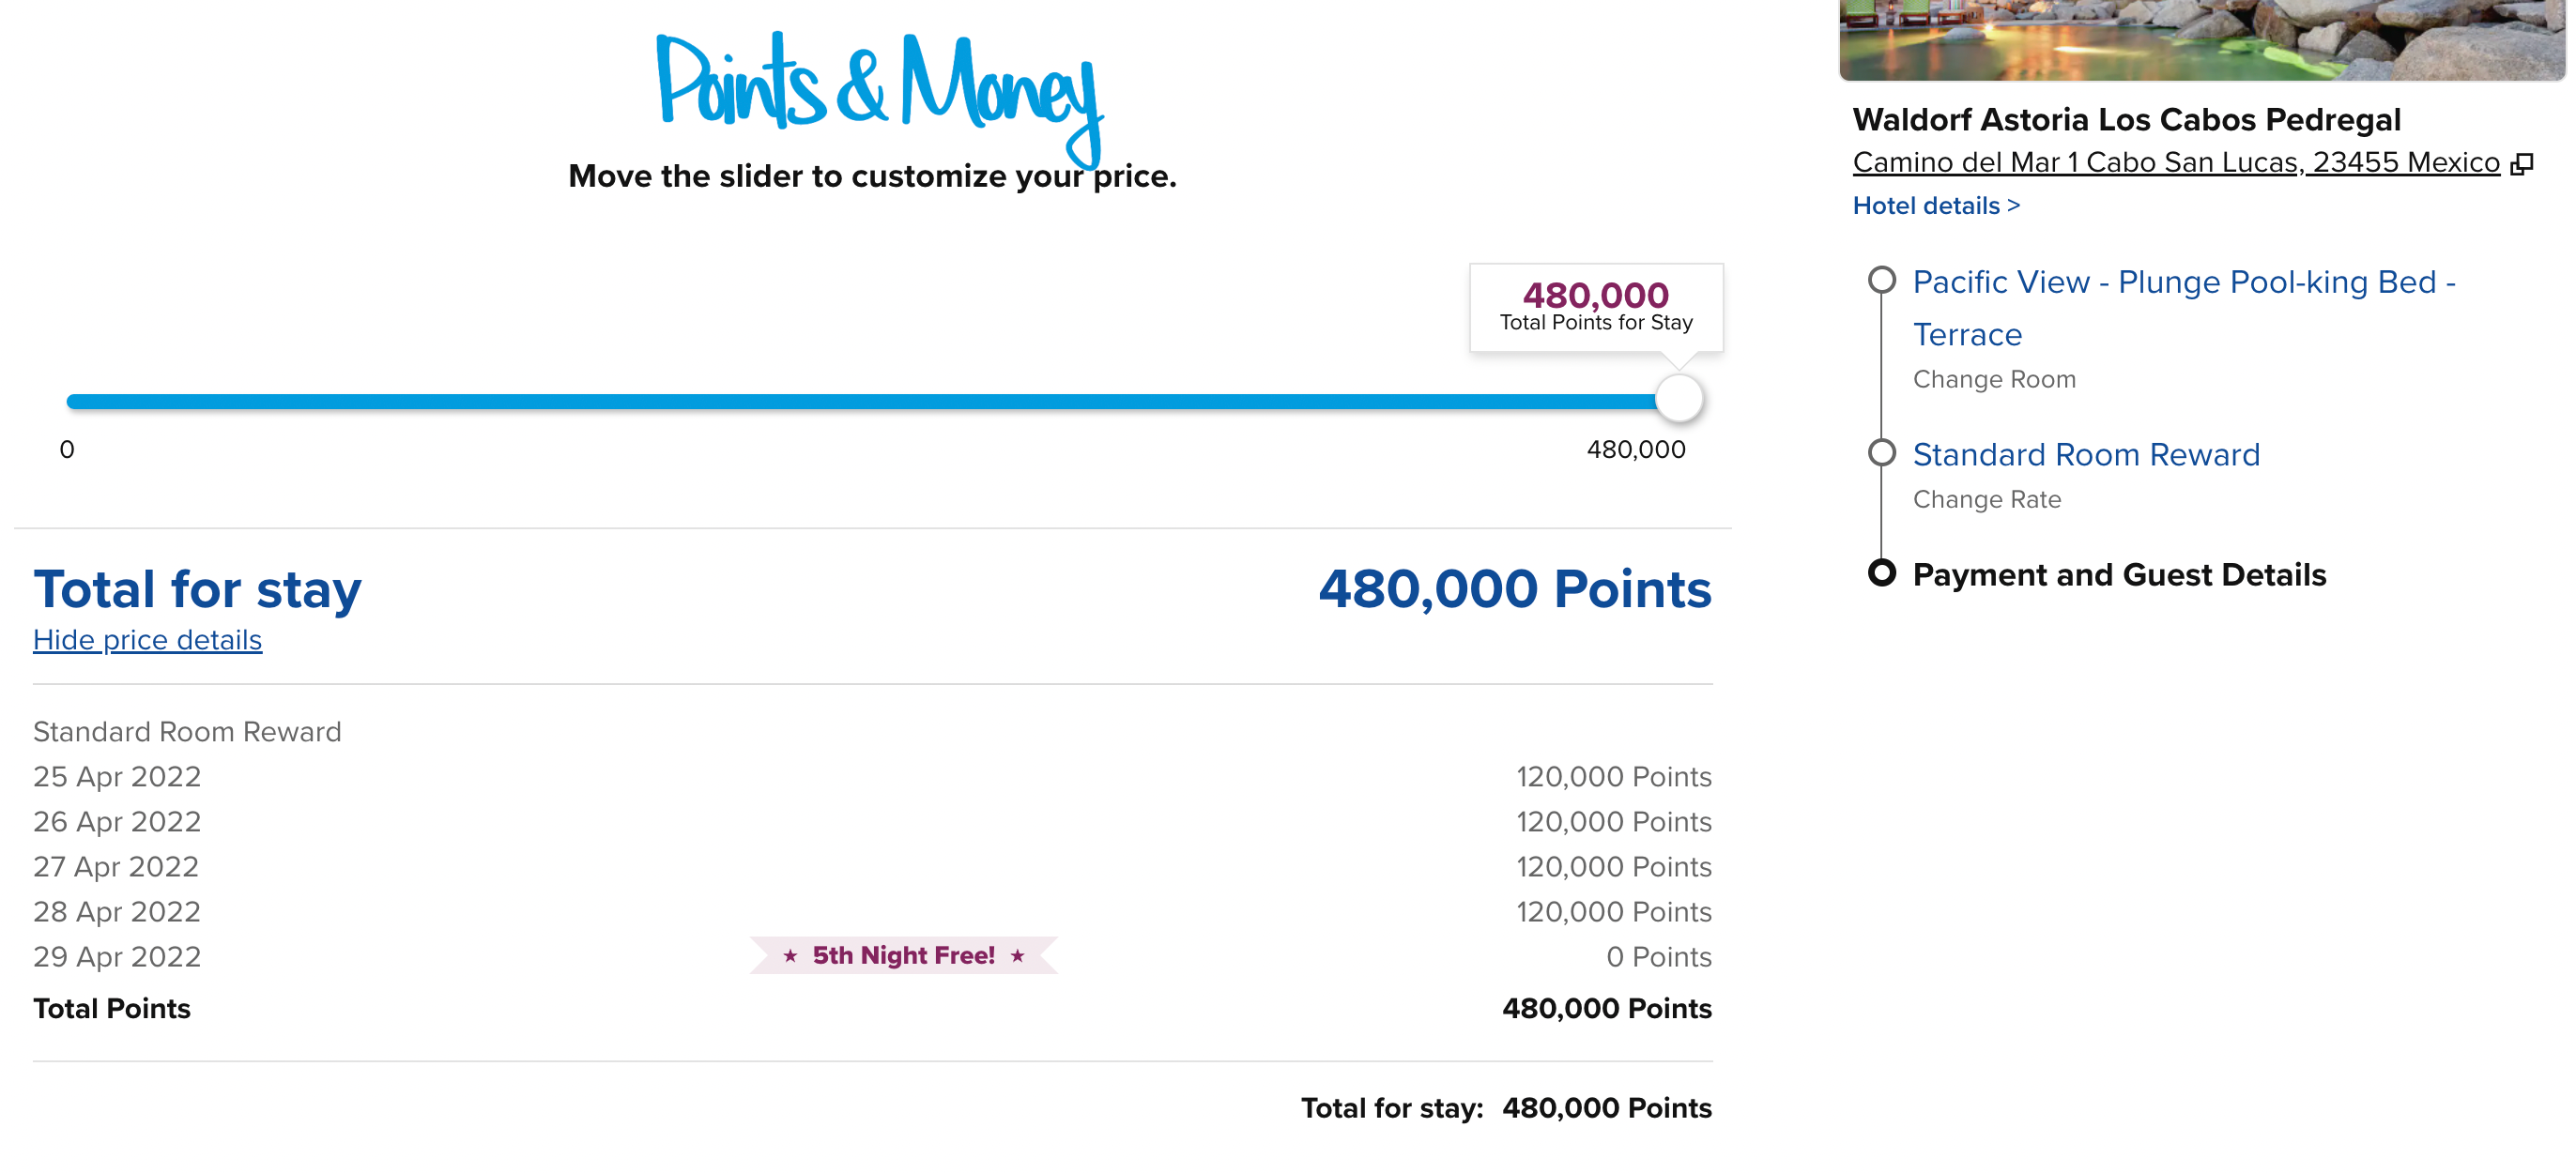Hide price details
2576x1173 pixels.
pyautogui.click(x=148, y=640)
